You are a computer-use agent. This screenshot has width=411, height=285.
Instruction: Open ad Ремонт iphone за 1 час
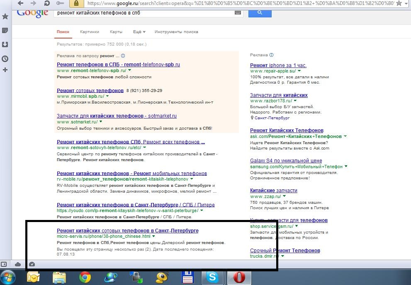[x=278, y=65]
